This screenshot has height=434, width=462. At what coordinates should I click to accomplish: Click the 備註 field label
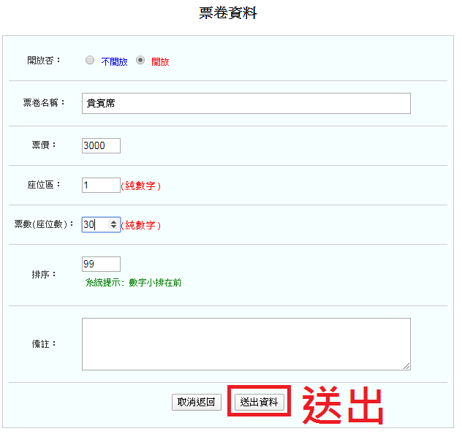point(44,343)
